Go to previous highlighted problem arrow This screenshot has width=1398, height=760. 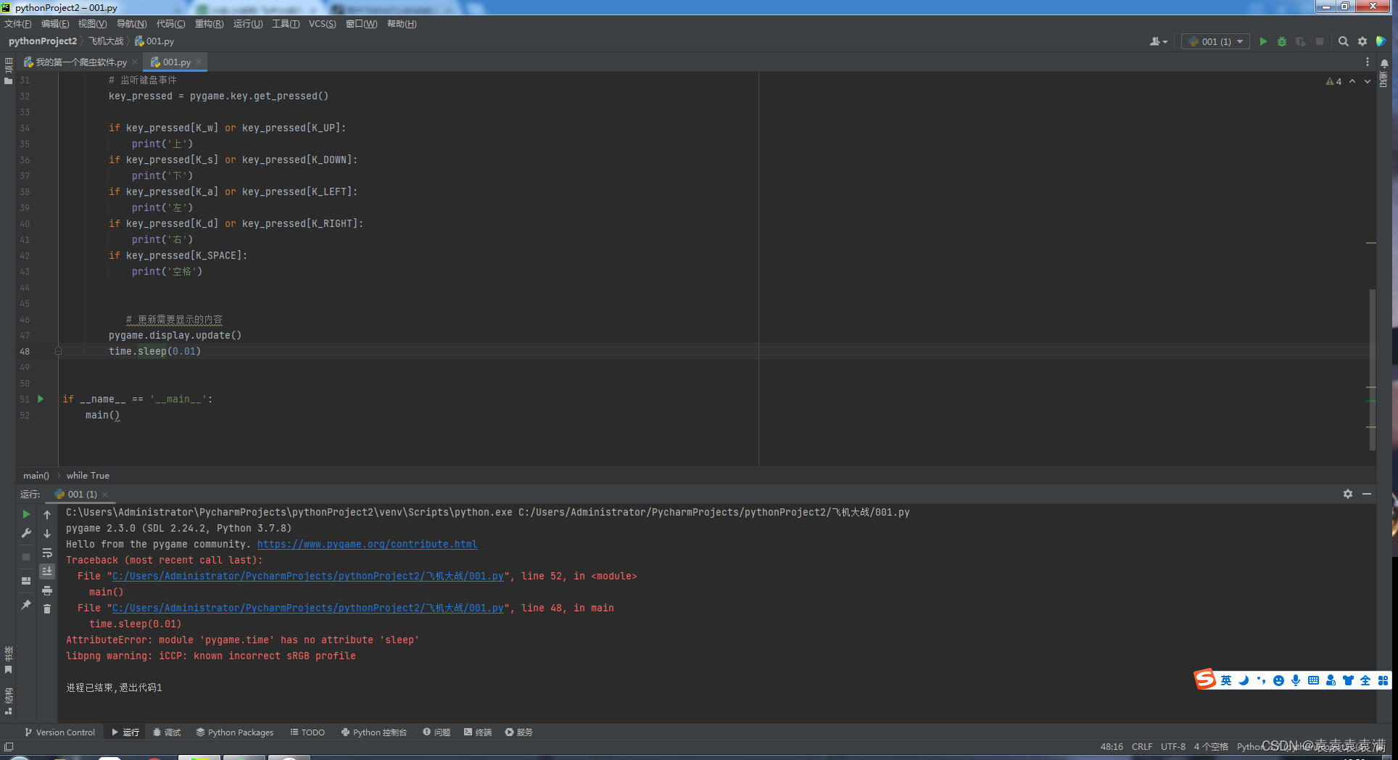coord(1352,81)
